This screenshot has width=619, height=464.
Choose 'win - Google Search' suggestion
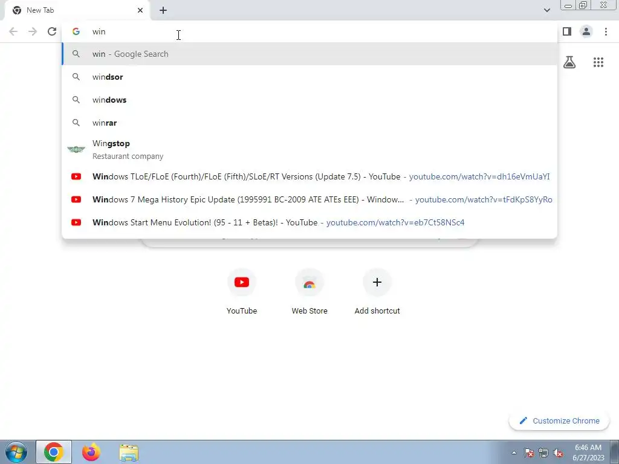click(x=309, y=54)
